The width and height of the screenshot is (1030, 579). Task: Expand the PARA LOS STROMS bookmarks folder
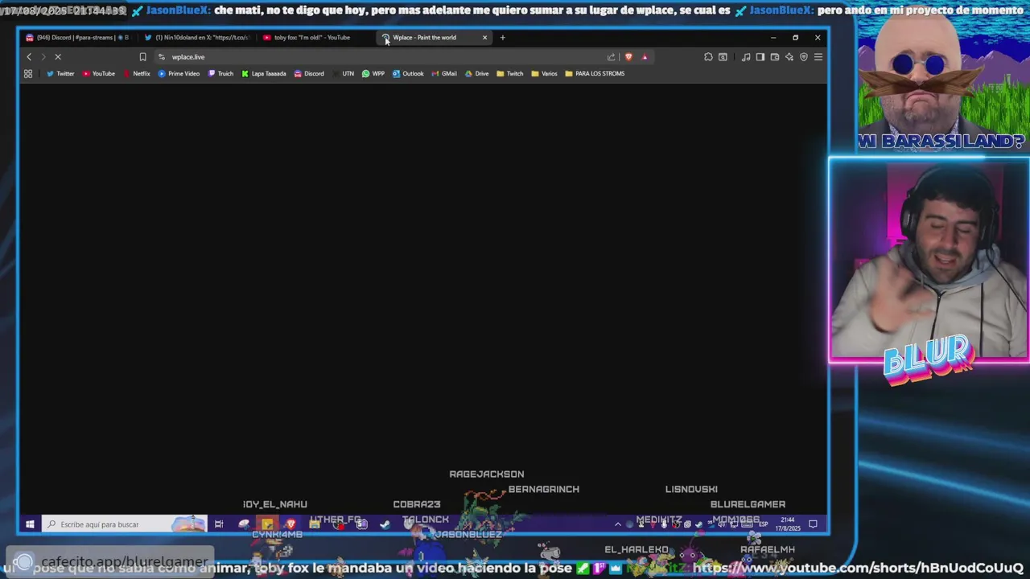(595, 74)
